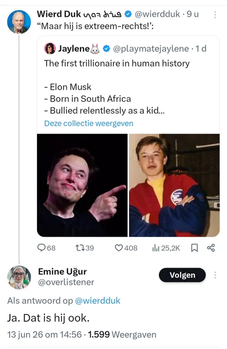This screenshot has height=349, width=227.
Task: Click the repost icon showing 39
Action: tap(79, 248)
